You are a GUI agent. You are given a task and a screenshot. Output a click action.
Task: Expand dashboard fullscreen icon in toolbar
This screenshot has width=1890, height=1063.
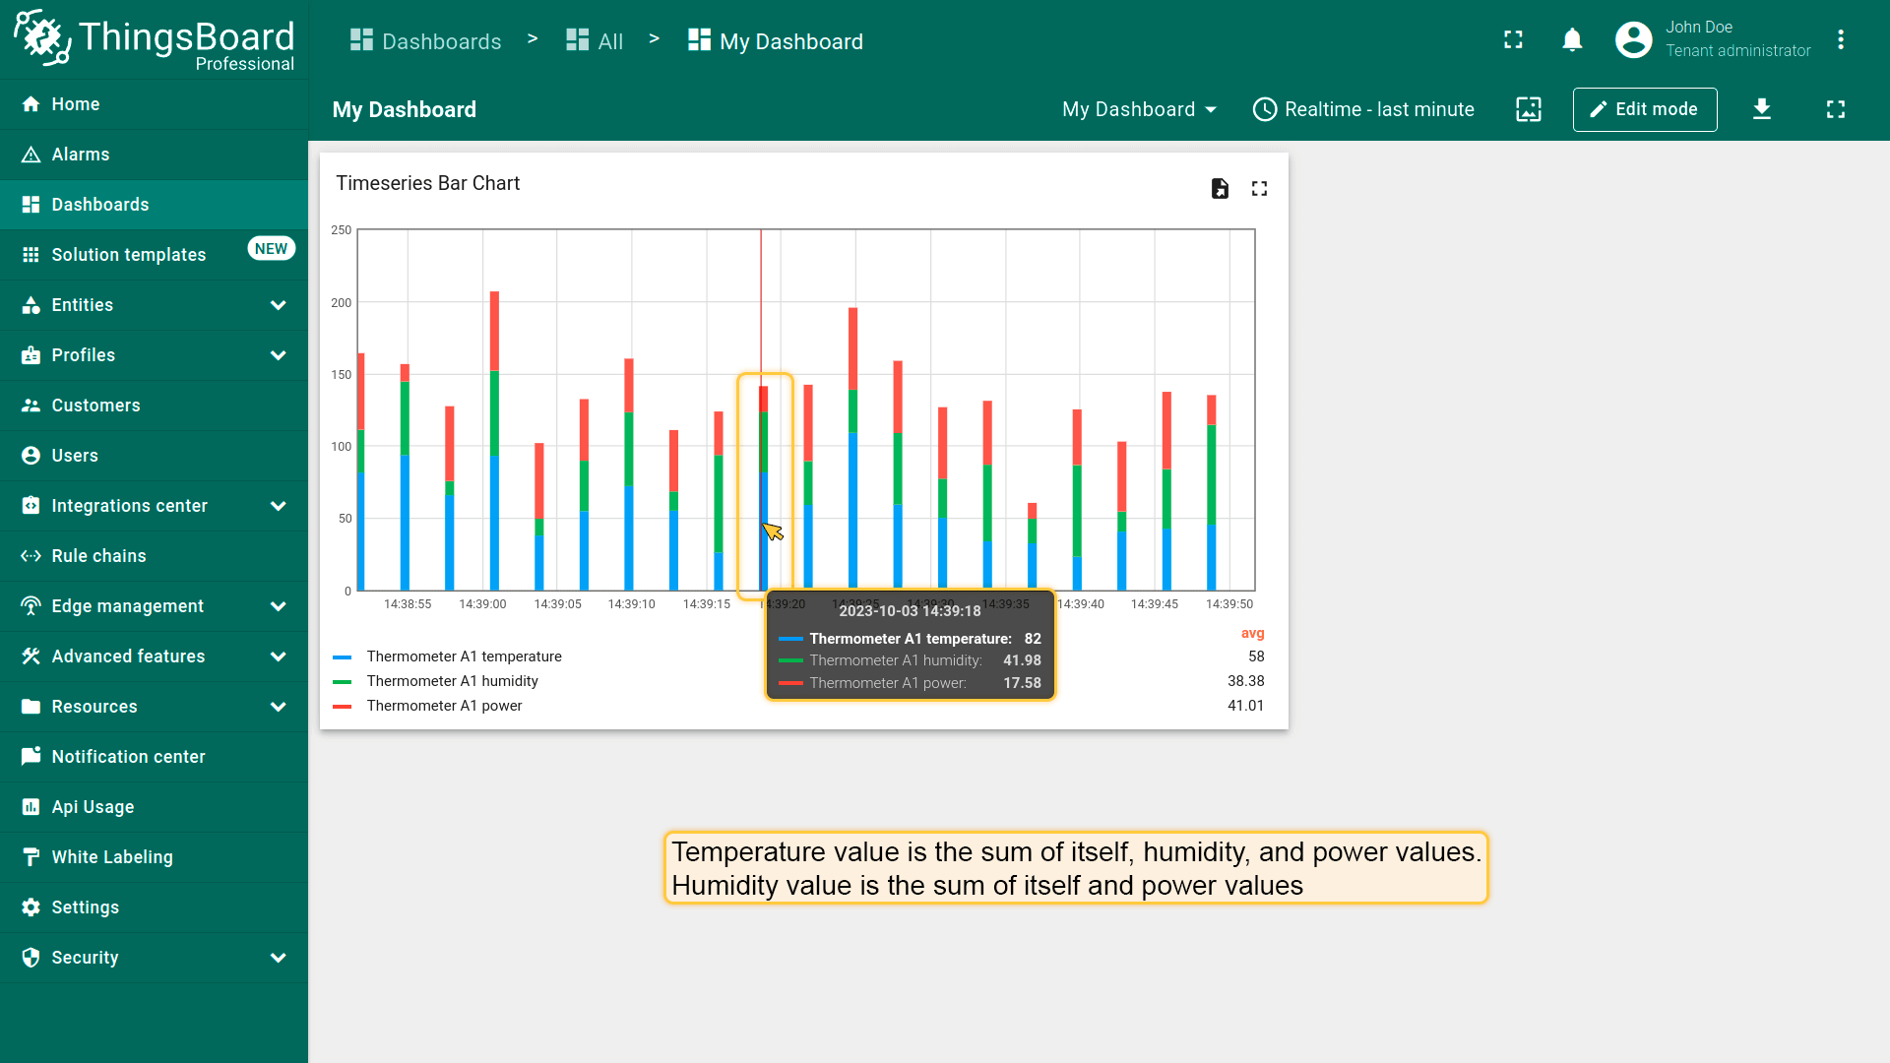pyautogui.click(x=1836, y=109)
